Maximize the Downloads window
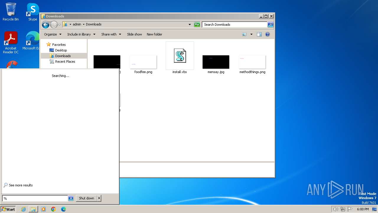Screen dimensions: 378x213 tap(266, 16)
